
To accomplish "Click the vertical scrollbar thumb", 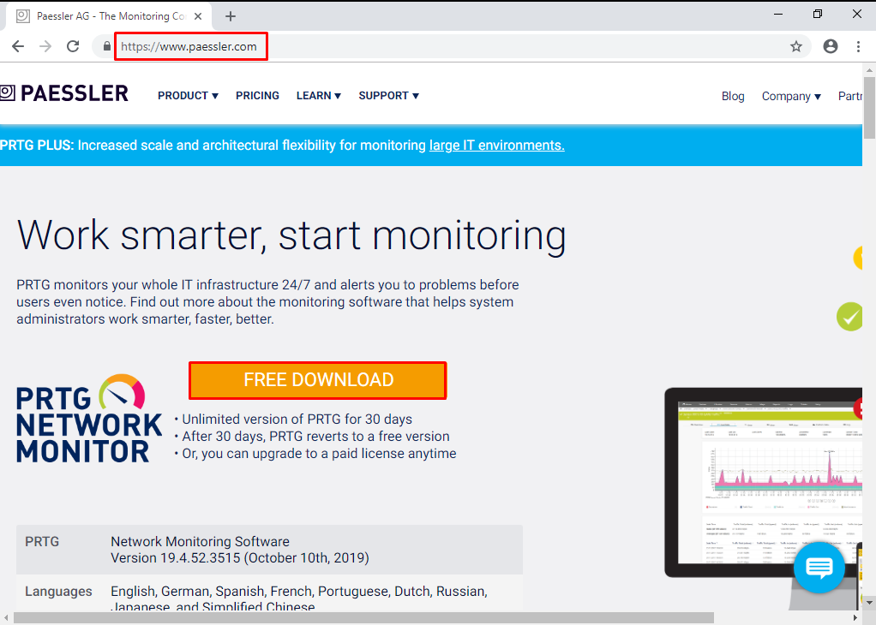I will (869, 108).
